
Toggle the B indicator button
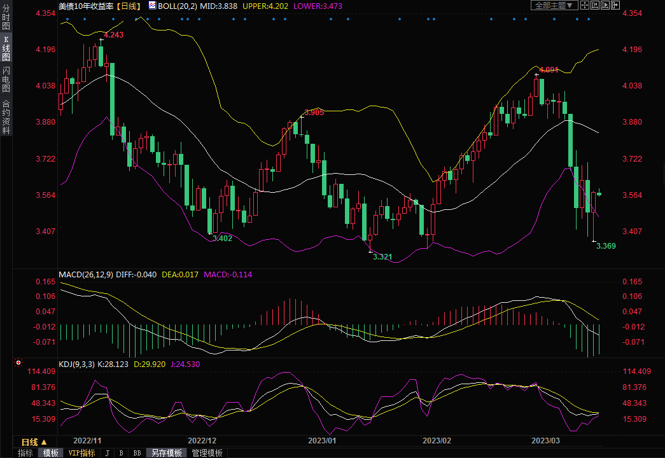coord(121,453)
